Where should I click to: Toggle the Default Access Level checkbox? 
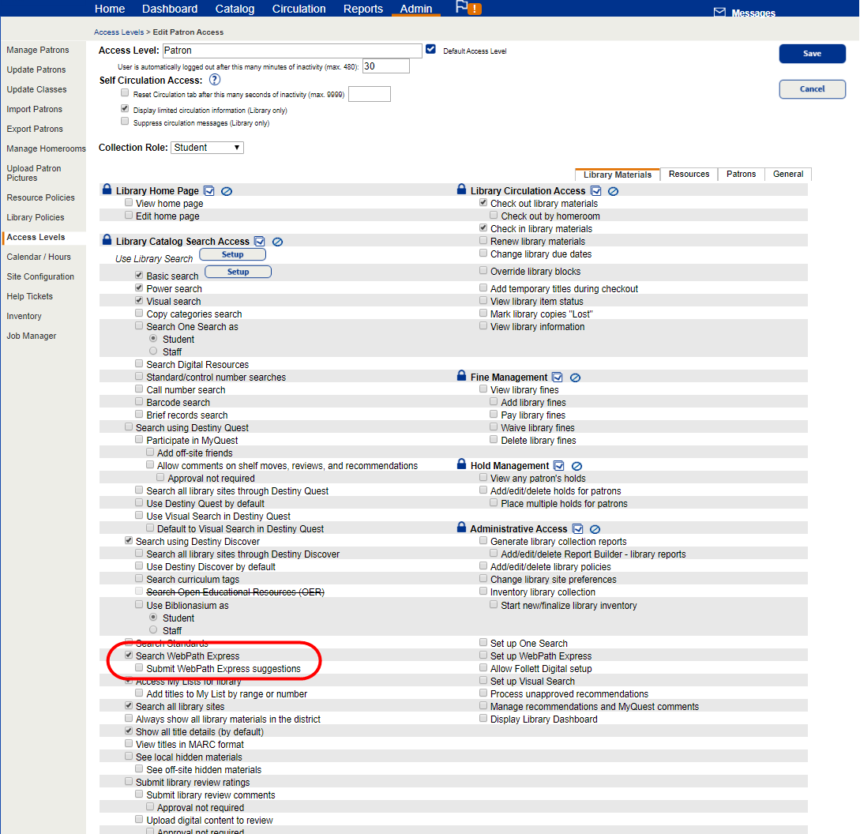pos(430,48)
